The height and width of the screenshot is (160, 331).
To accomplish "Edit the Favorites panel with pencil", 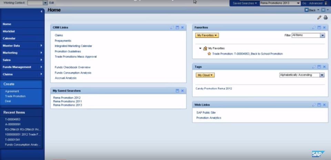I will click(x=314, y=28).
